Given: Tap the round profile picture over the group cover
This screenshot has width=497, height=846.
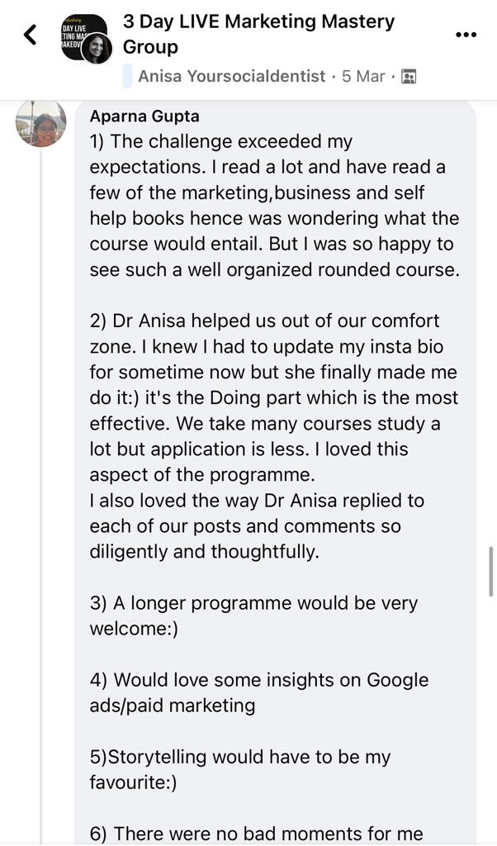Looking at the screenshot, I should point(97,49).
